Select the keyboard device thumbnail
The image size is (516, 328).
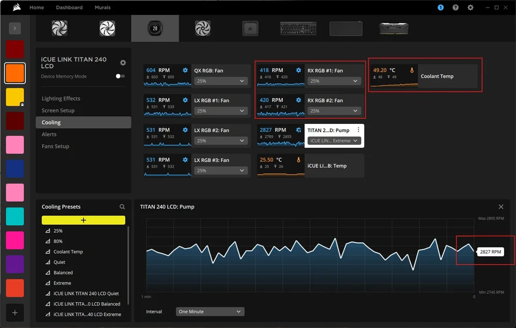298,28
